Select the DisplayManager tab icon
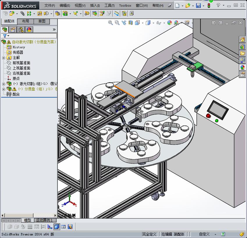This screenshot has height=238, width=247. 29,30
